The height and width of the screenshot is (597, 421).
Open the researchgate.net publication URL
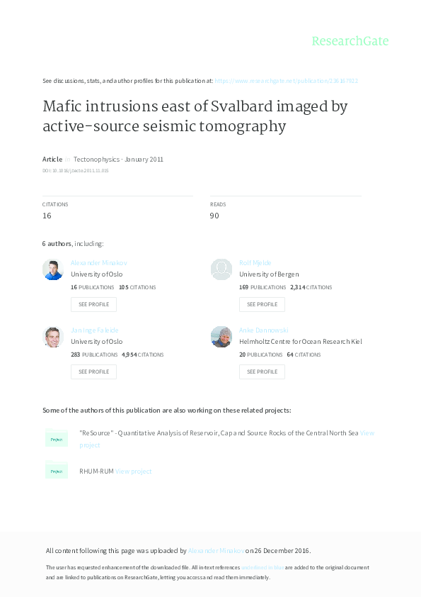[x=286, y=81]
